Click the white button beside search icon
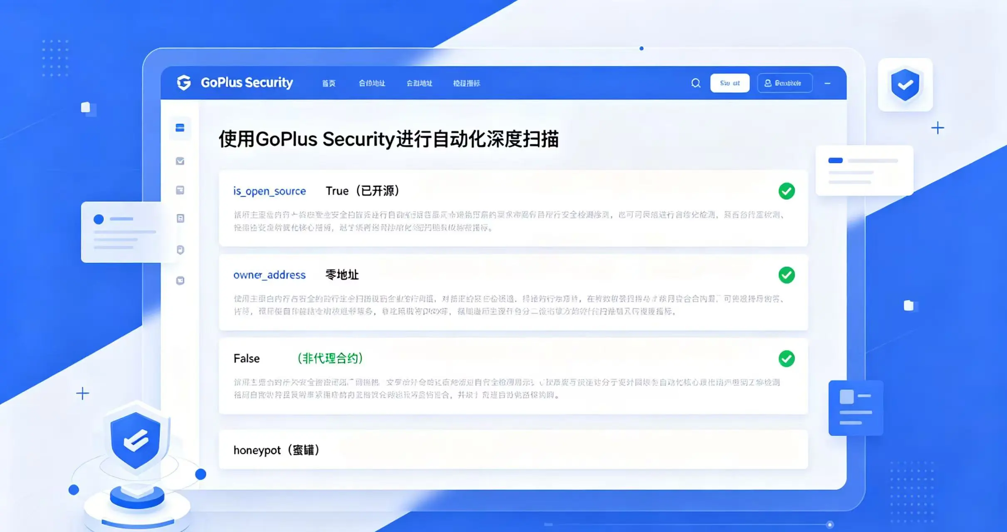The width and height of the screenshot is (1007, 532). pos(730,83)
